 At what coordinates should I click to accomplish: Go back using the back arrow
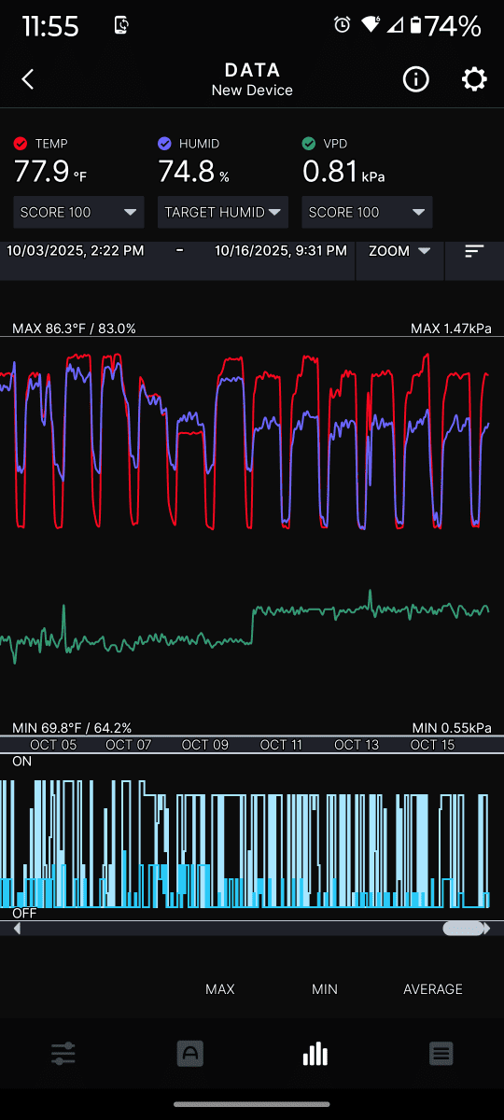click(x=28, y=79)
